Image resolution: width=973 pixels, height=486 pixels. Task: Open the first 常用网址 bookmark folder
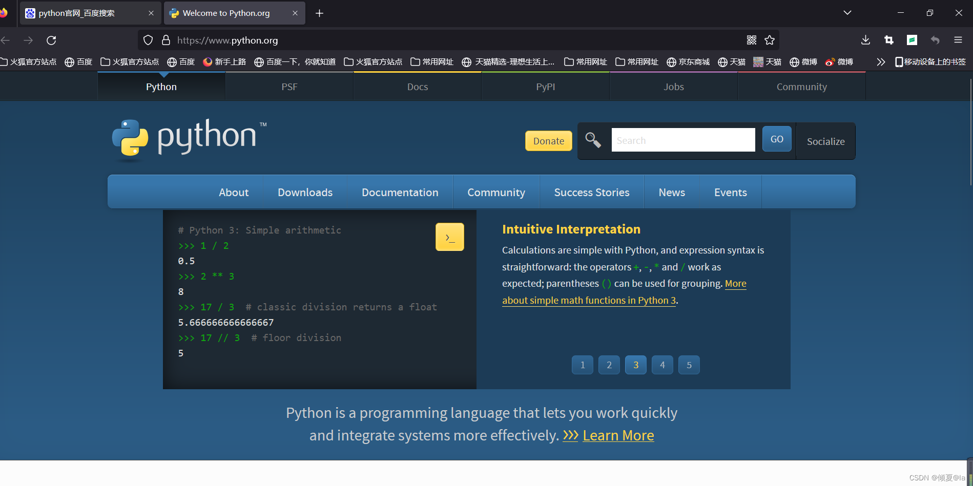click(x=432, y=62)
